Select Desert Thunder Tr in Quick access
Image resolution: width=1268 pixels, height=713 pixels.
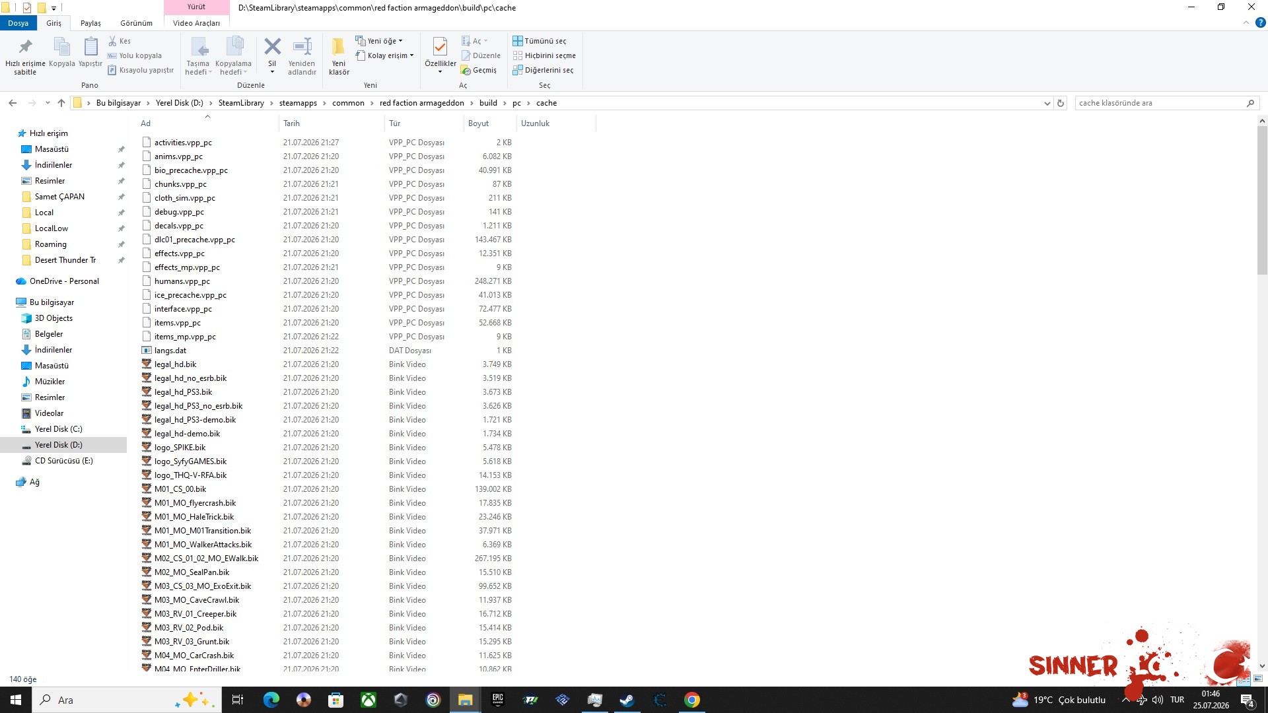click(65, 260)
